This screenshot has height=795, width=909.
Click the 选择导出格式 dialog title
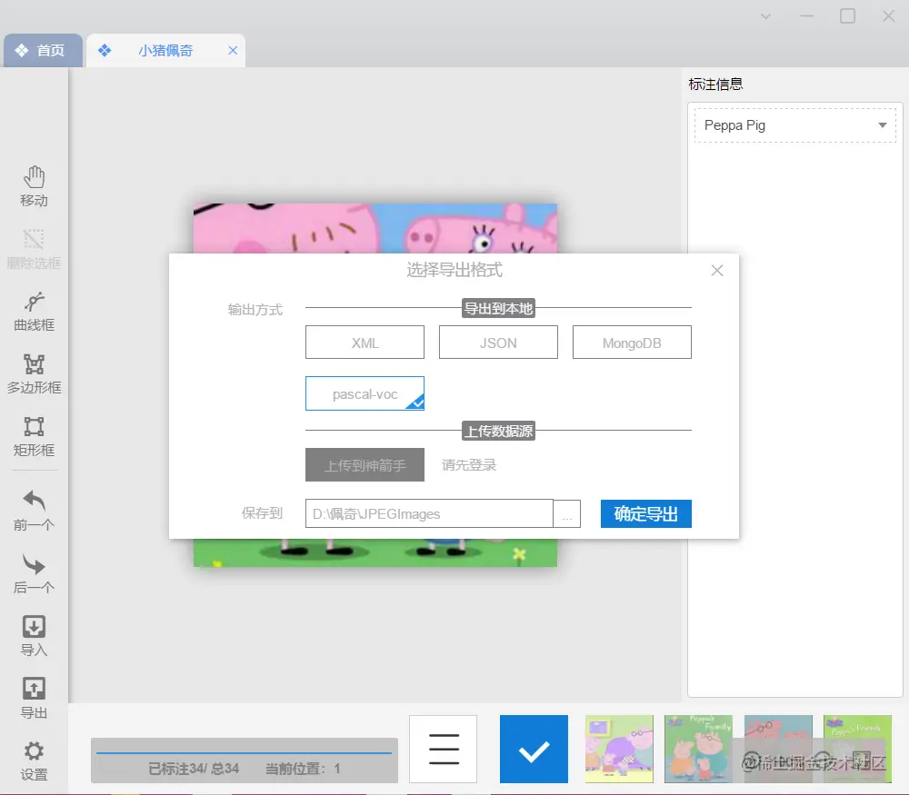[454, 270]
